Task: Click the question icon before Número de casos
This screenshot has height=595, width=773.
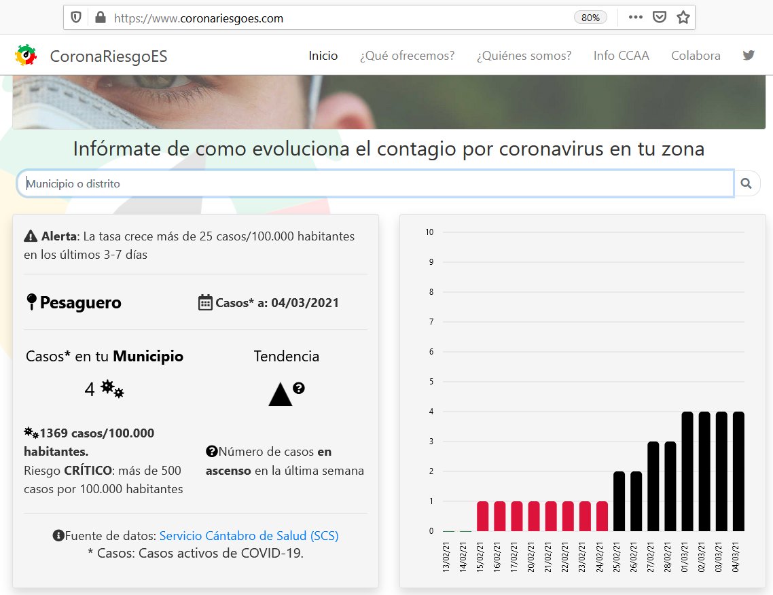Action: tap(211, 451)
